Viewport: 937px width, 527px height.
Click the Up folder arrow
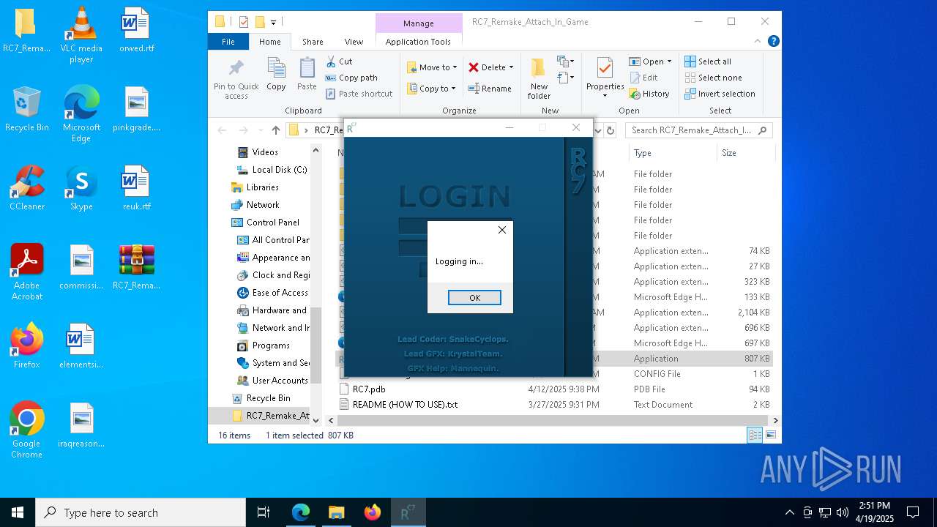(275, 130)
